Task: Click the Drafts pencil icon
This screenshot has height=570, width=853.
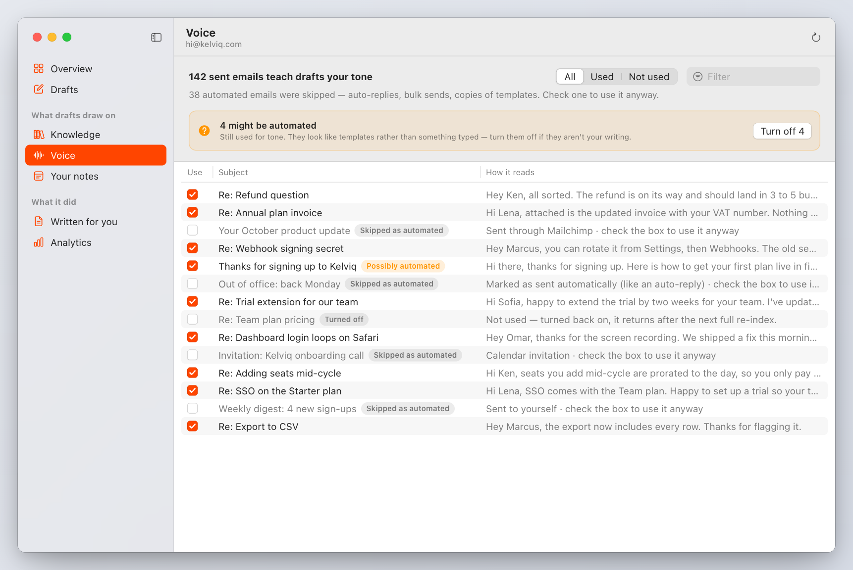Action: [x=39, y=90]
